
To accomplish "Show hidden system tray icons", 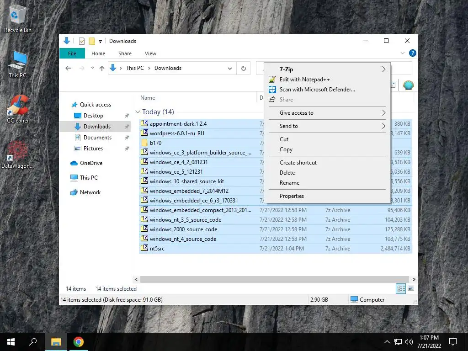I will [387, 342].
